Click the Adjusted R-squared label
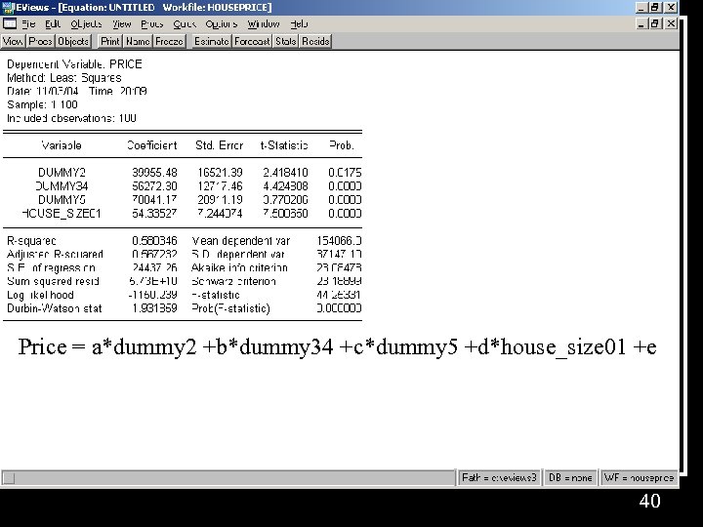 [x=55, y=254]
